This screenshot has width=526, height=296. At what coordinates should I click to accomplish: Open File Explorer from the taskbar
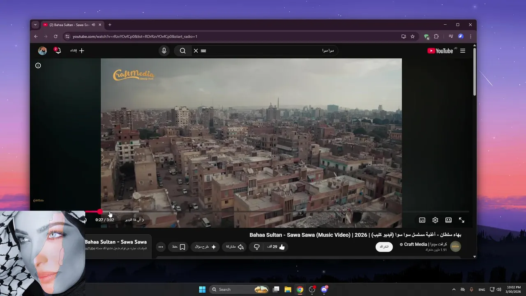(x=288, y=289)
